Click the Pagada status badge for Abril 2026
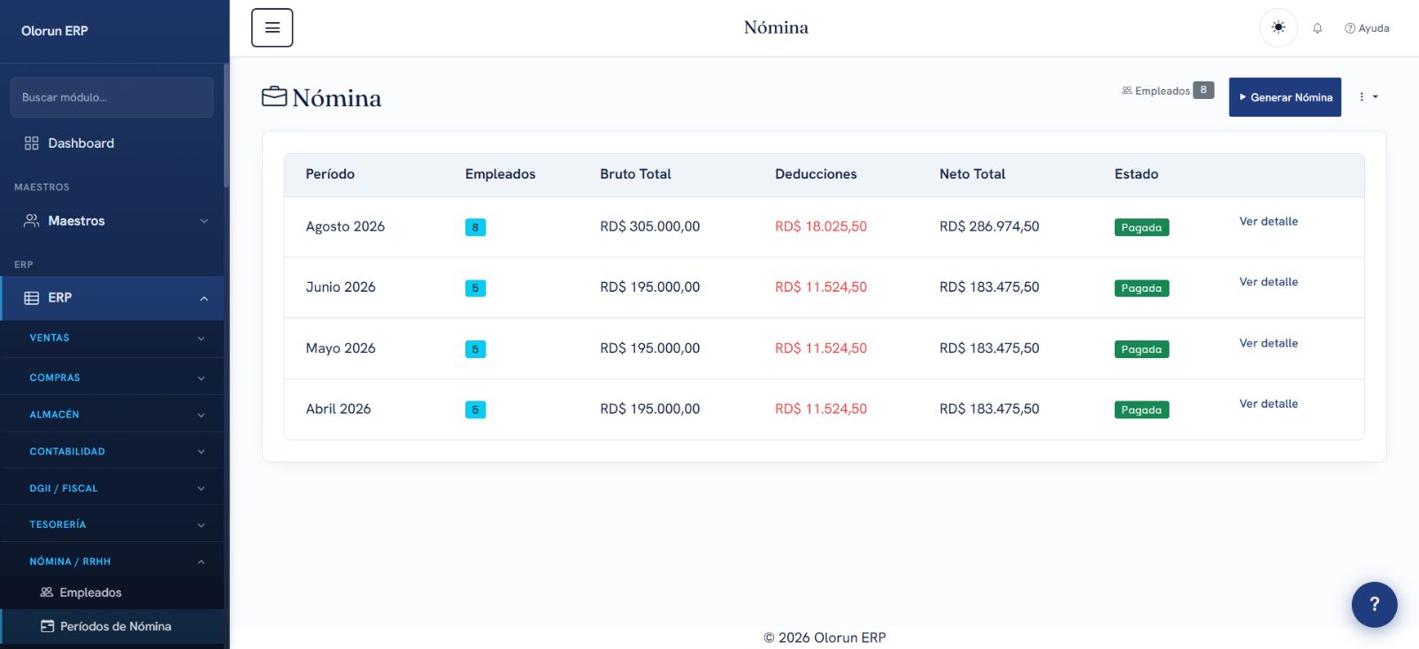 tap(1141, 410)
